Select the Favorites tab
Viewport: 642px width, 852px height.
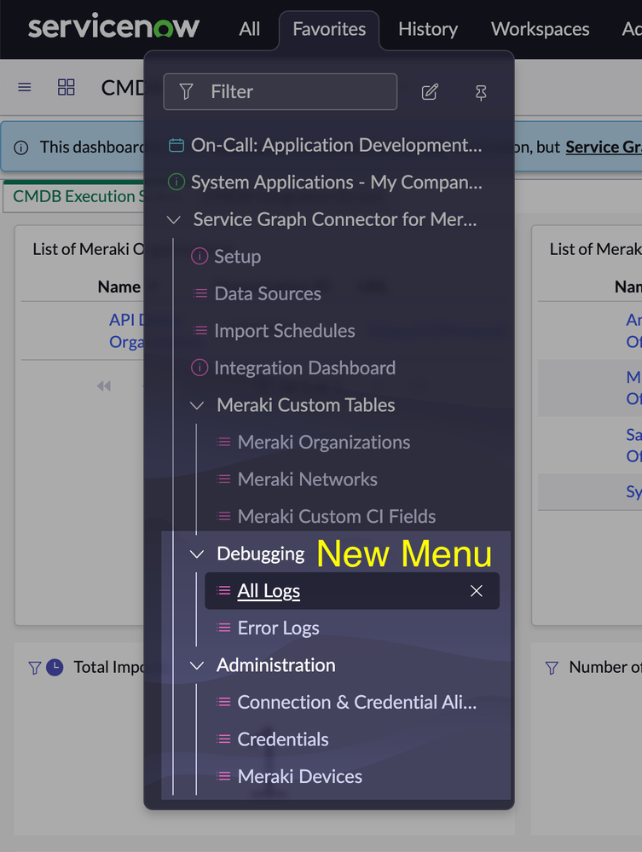(329, 29)
